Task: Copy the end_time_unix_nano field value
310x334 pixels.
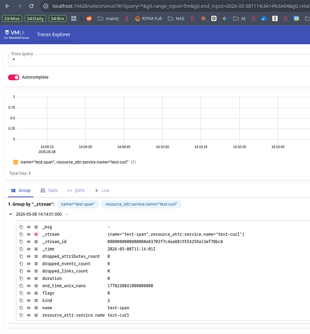Action: [x=21, y=286]
